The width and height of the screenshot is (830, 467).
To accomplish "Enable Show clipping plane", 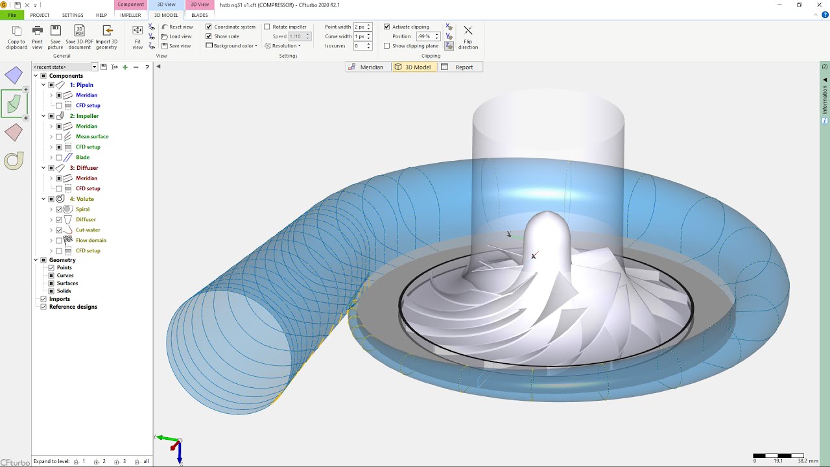I will [387, 45].
